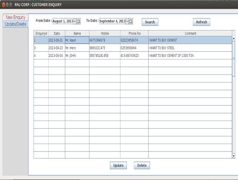Decrease To Date with spinner down arrow
Image resolution: width=238 pixels, height=180 pixels.
[127, 23]
